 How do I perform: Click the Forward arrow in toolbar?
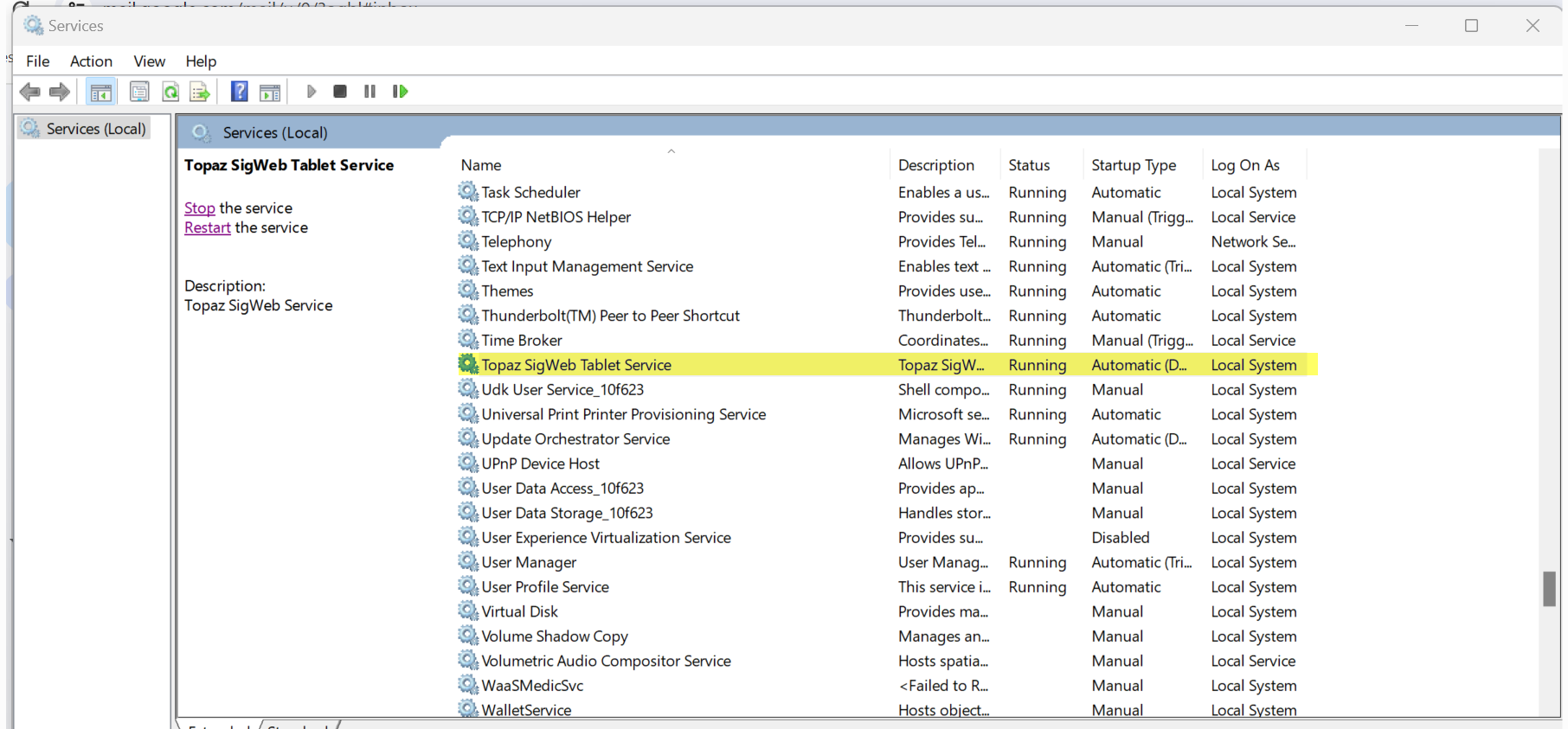click(60, 92)
